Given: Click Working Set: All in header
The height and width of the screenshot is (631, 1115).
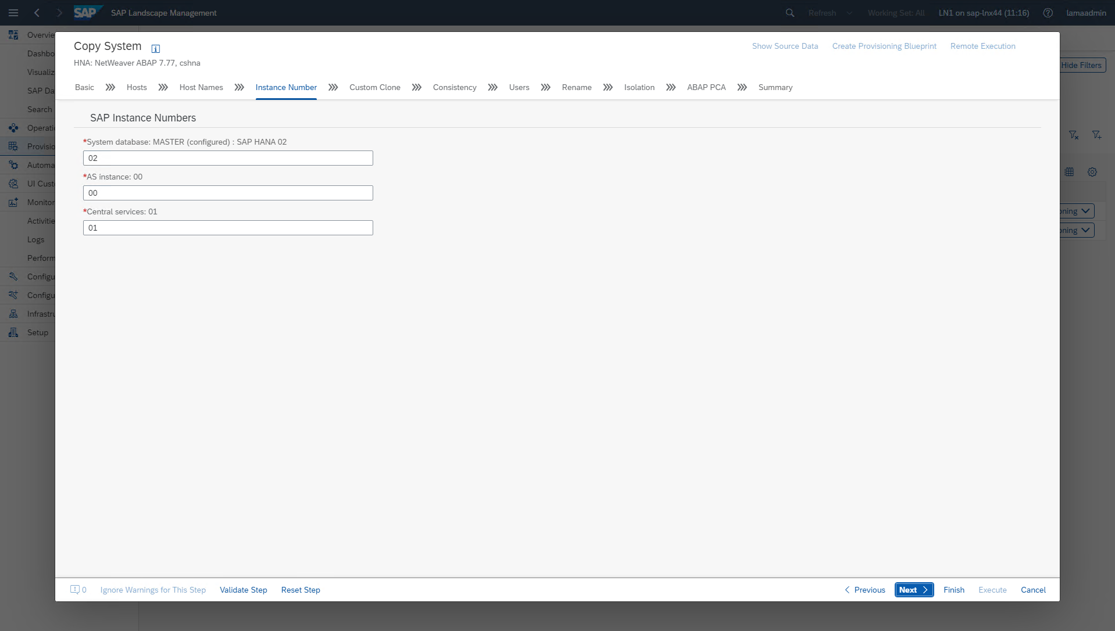Looking at the screenshot, I should (x=896, y=13).
